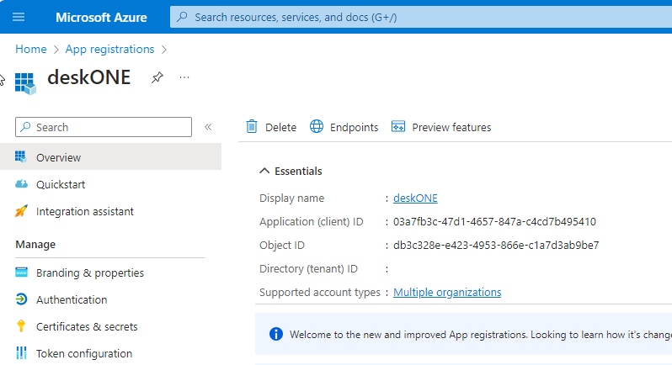Viewport: 672px width, 365px height.
Task: Pin deskONE to the dashboard
Action: point(157,77)
